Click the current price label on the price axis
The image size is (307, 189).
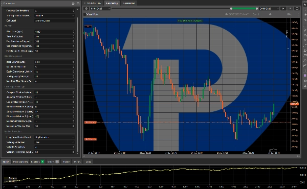pos(294,104)
